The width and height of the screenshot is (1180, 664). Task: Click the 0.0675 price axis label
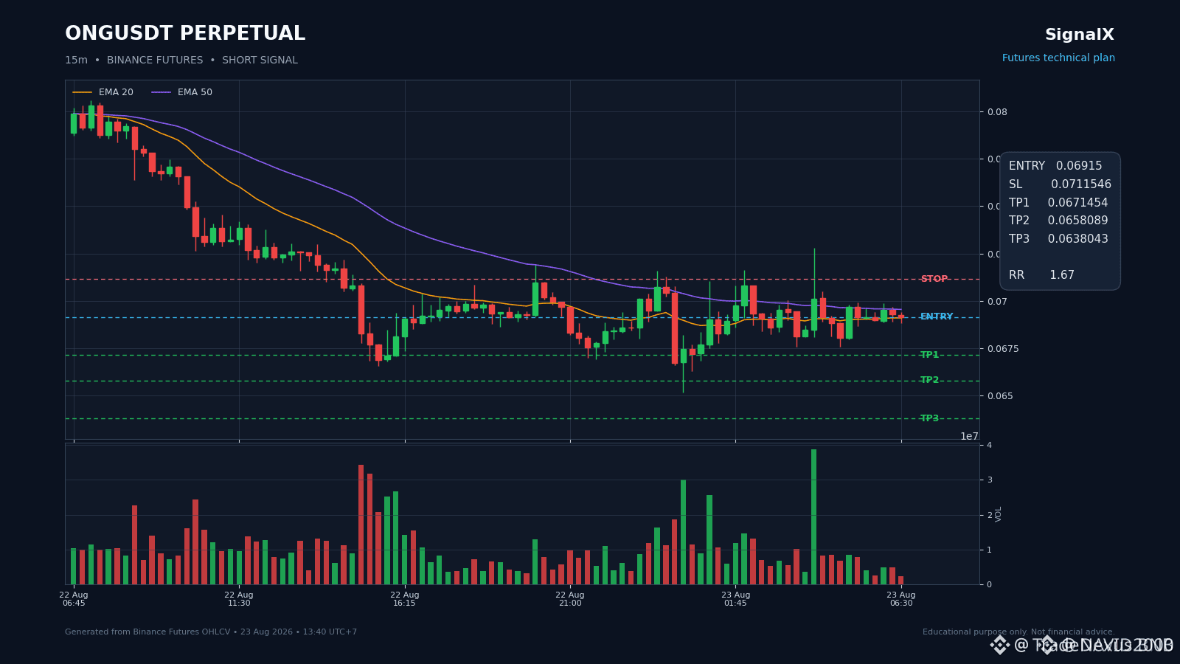tap(1003, 349)
